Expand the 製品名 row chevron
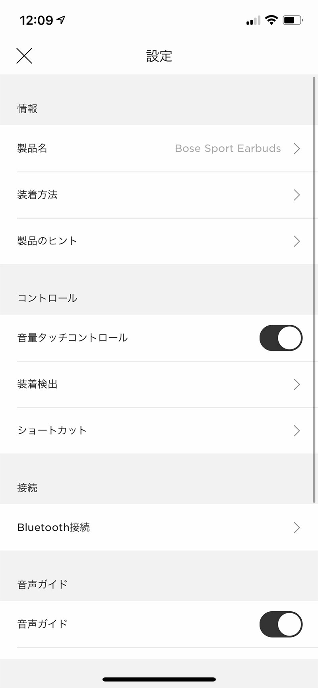 click(297, 149)
